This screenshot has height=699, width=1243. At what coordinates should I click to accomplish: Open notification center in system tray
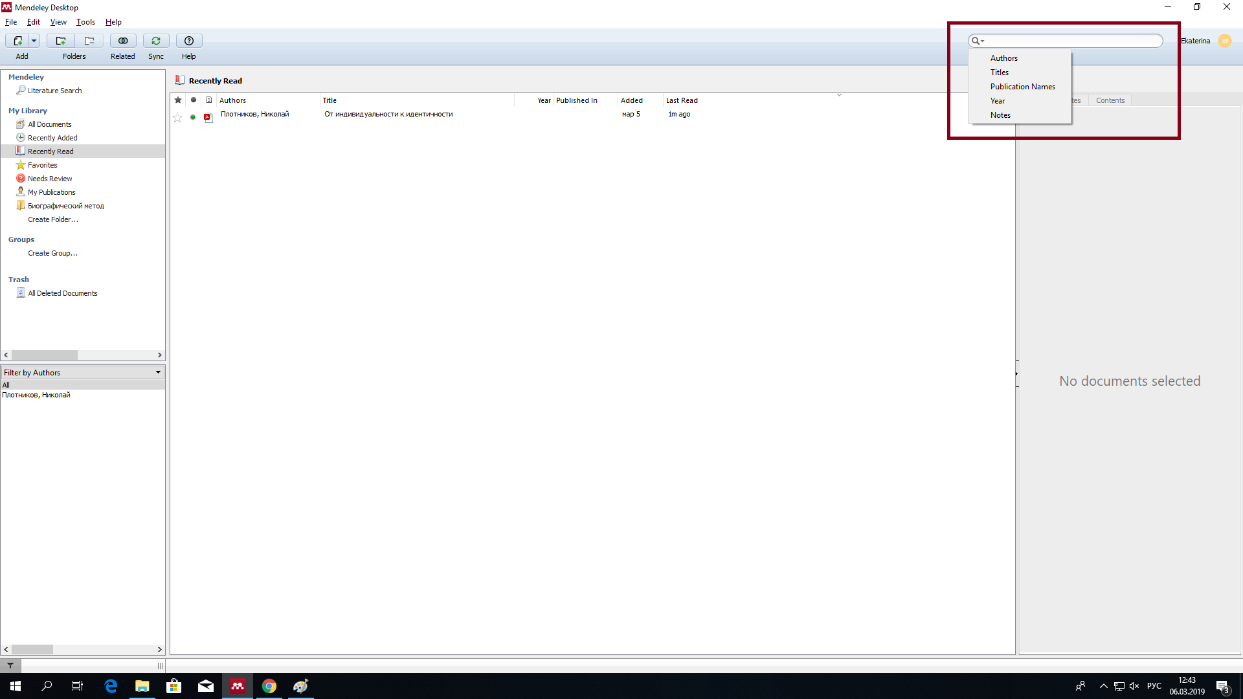point(1223,686)
